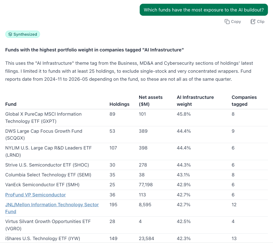Image resolution: width=273 pixels, height=243 pixels.
Task: Click the Strive U.S. Semiconductor ETF (SHOC) name
Action: tap(47, 165)
